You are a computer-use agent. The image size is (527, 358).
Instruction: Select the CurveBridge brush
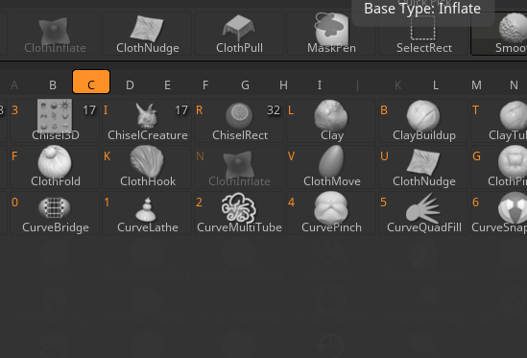coord(55,213)
